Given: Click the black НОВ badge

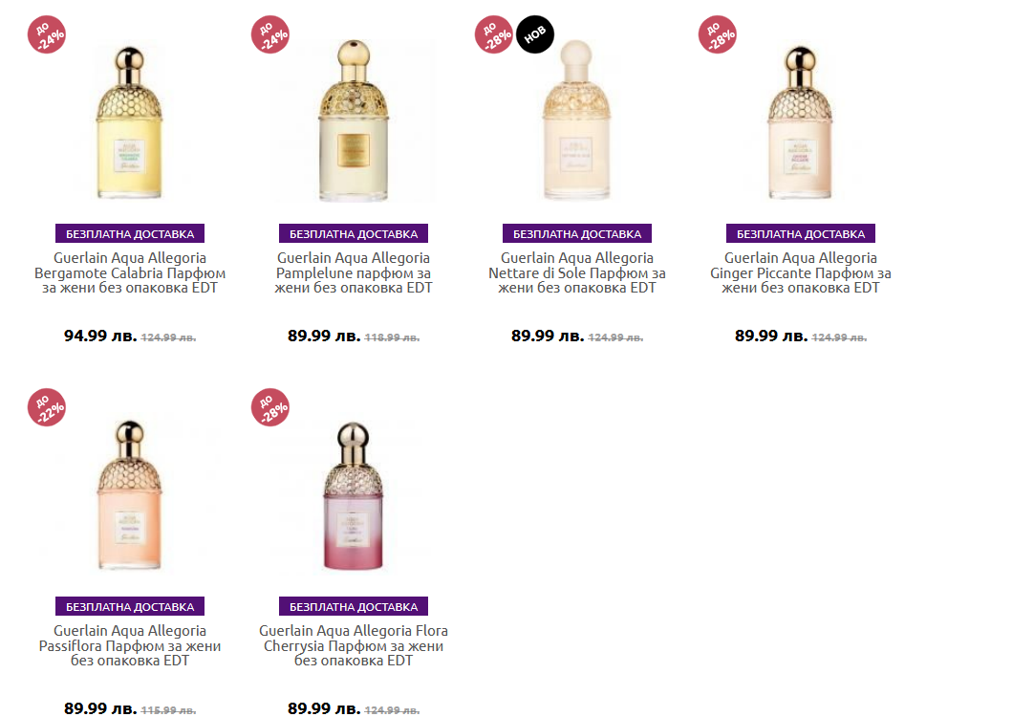Looking at the screenshot, I should 535,34.
